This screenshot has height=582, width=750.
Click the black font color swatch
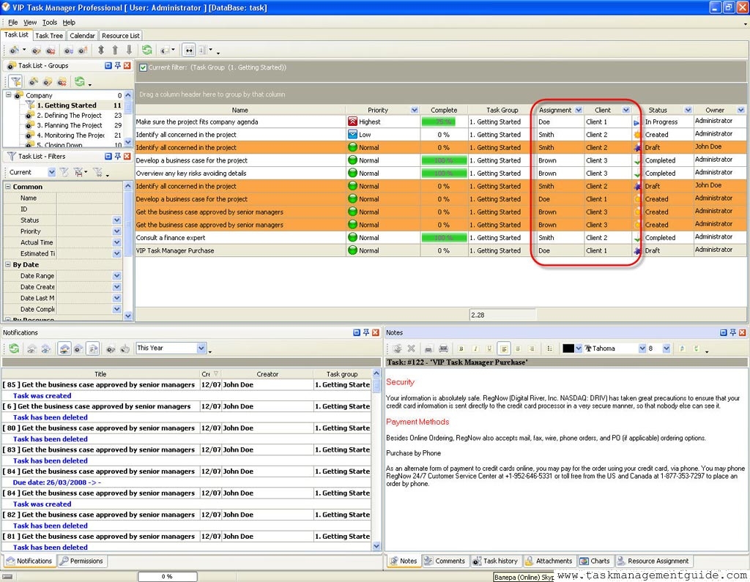pyautogui.click(x=568, y=348)
